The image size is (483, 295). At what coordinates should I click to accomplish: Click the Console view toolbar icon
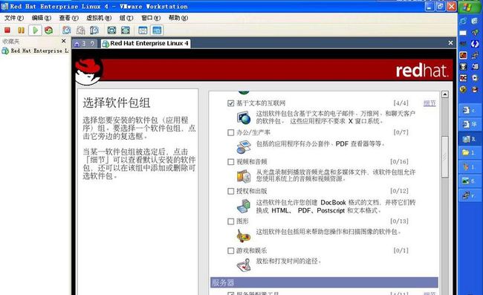coord(157,30)
